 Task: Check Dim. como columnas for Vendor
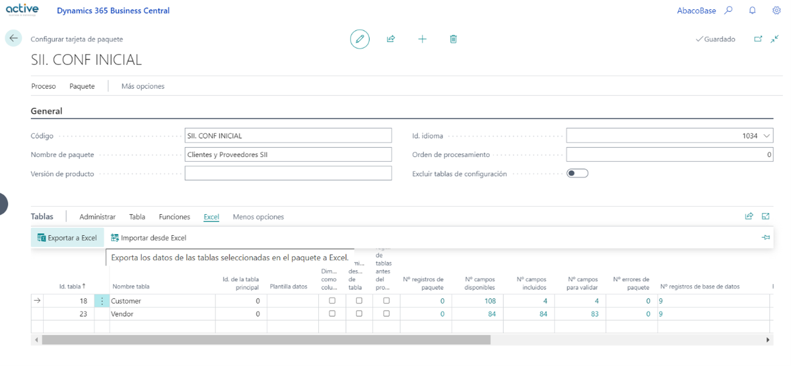coord(332,313)
